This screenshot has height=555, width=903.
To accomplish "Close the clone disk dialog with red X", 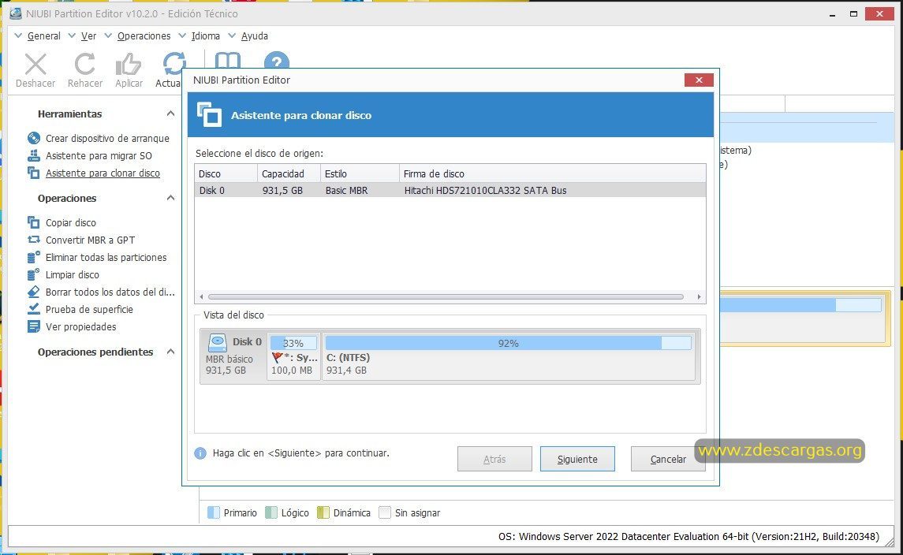I will 699,80.
